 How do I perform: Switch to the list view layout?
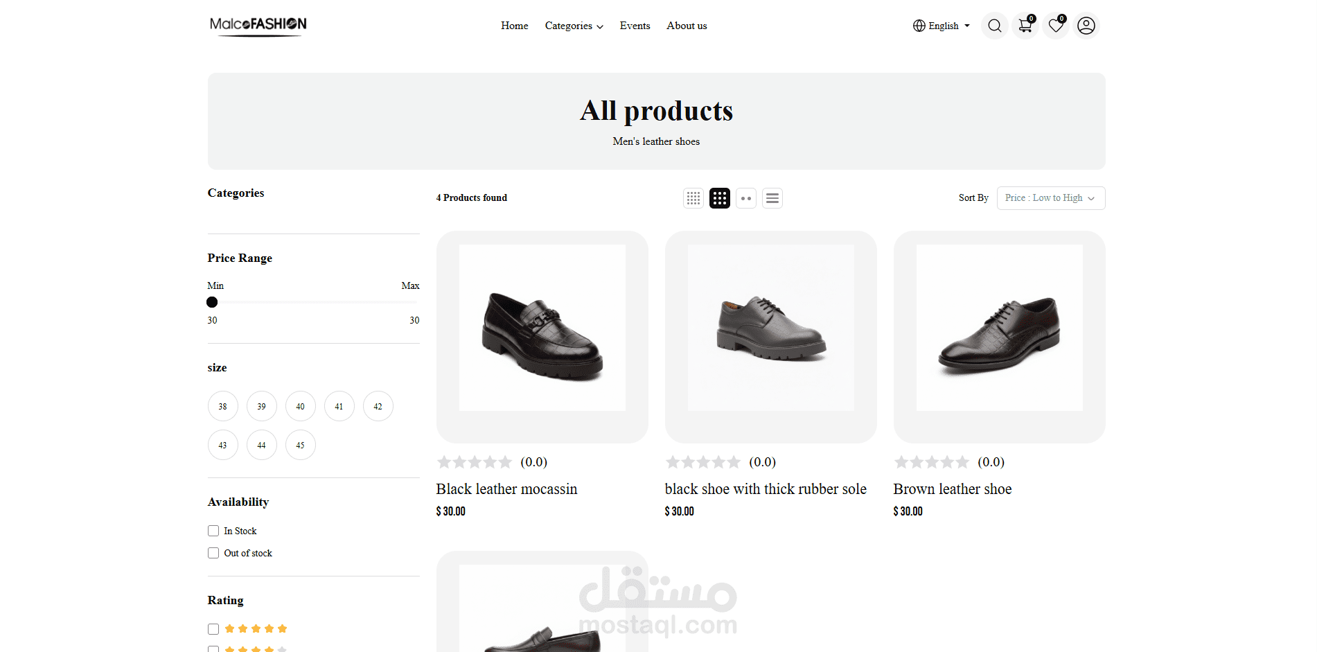[x=772, y=198]
